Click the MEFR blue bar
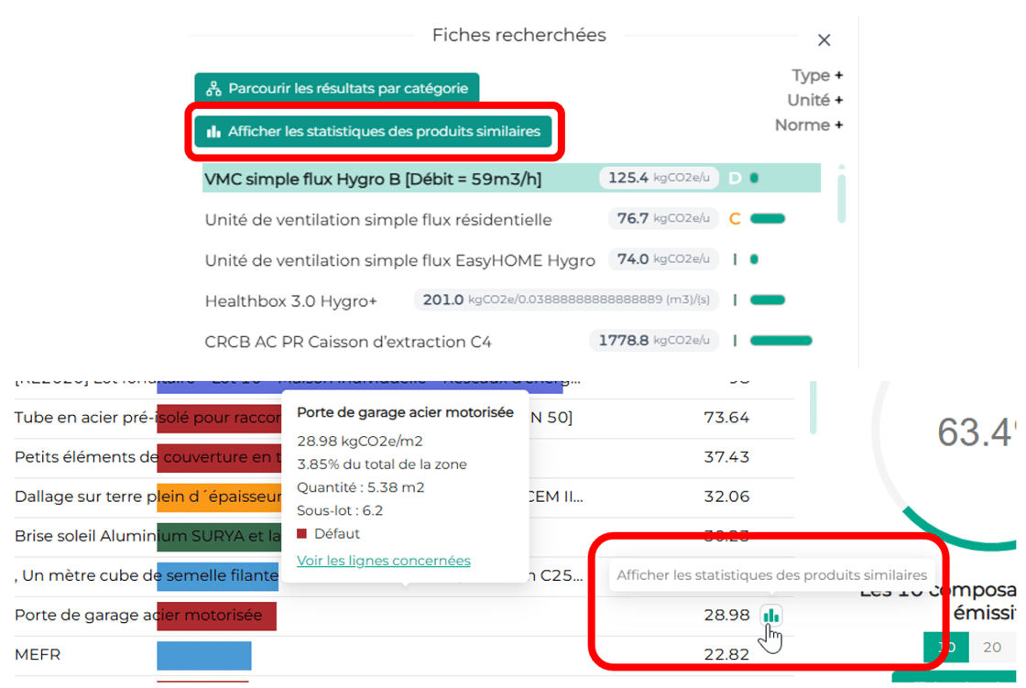This screenshot has height=688, width=1026. point(204,655)
